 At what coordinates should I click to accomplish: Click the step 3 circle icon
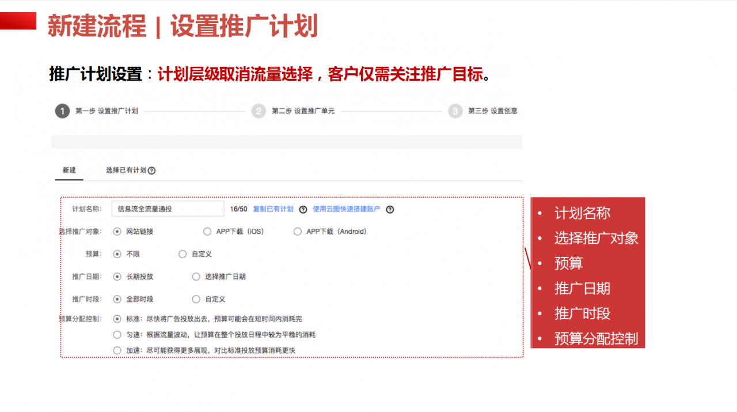pos(455,111)
